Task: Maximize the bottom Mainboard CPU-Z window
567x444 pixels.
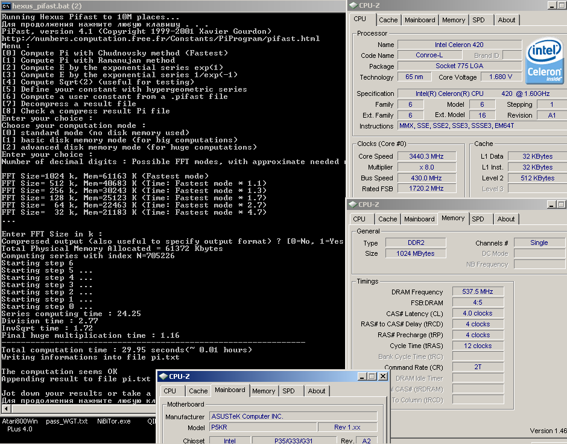Action: click(x=372, y=376)
